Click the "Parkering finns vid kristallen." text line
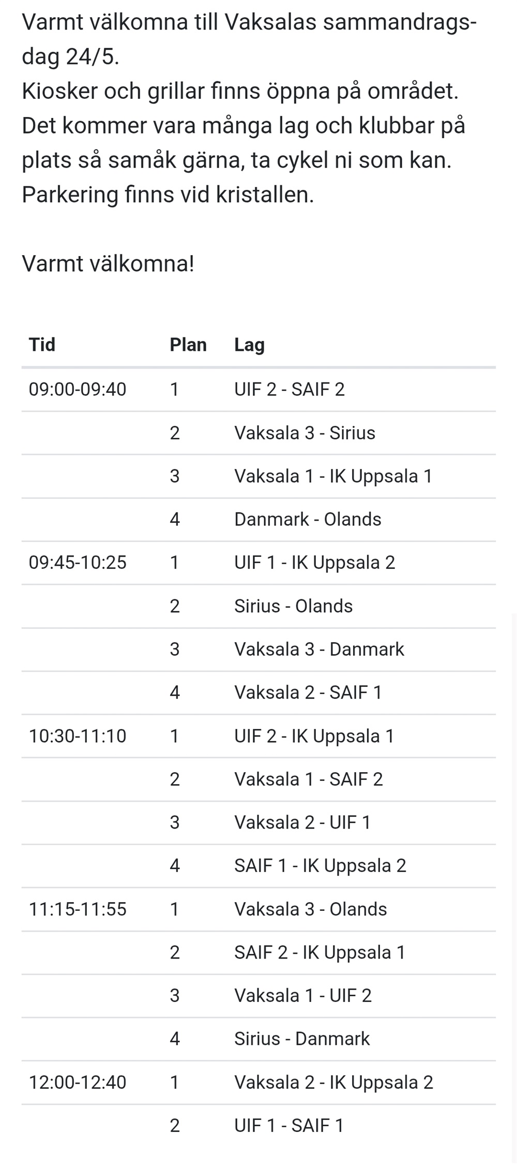Screen dimensions: 517x1165 pos(168,195)
